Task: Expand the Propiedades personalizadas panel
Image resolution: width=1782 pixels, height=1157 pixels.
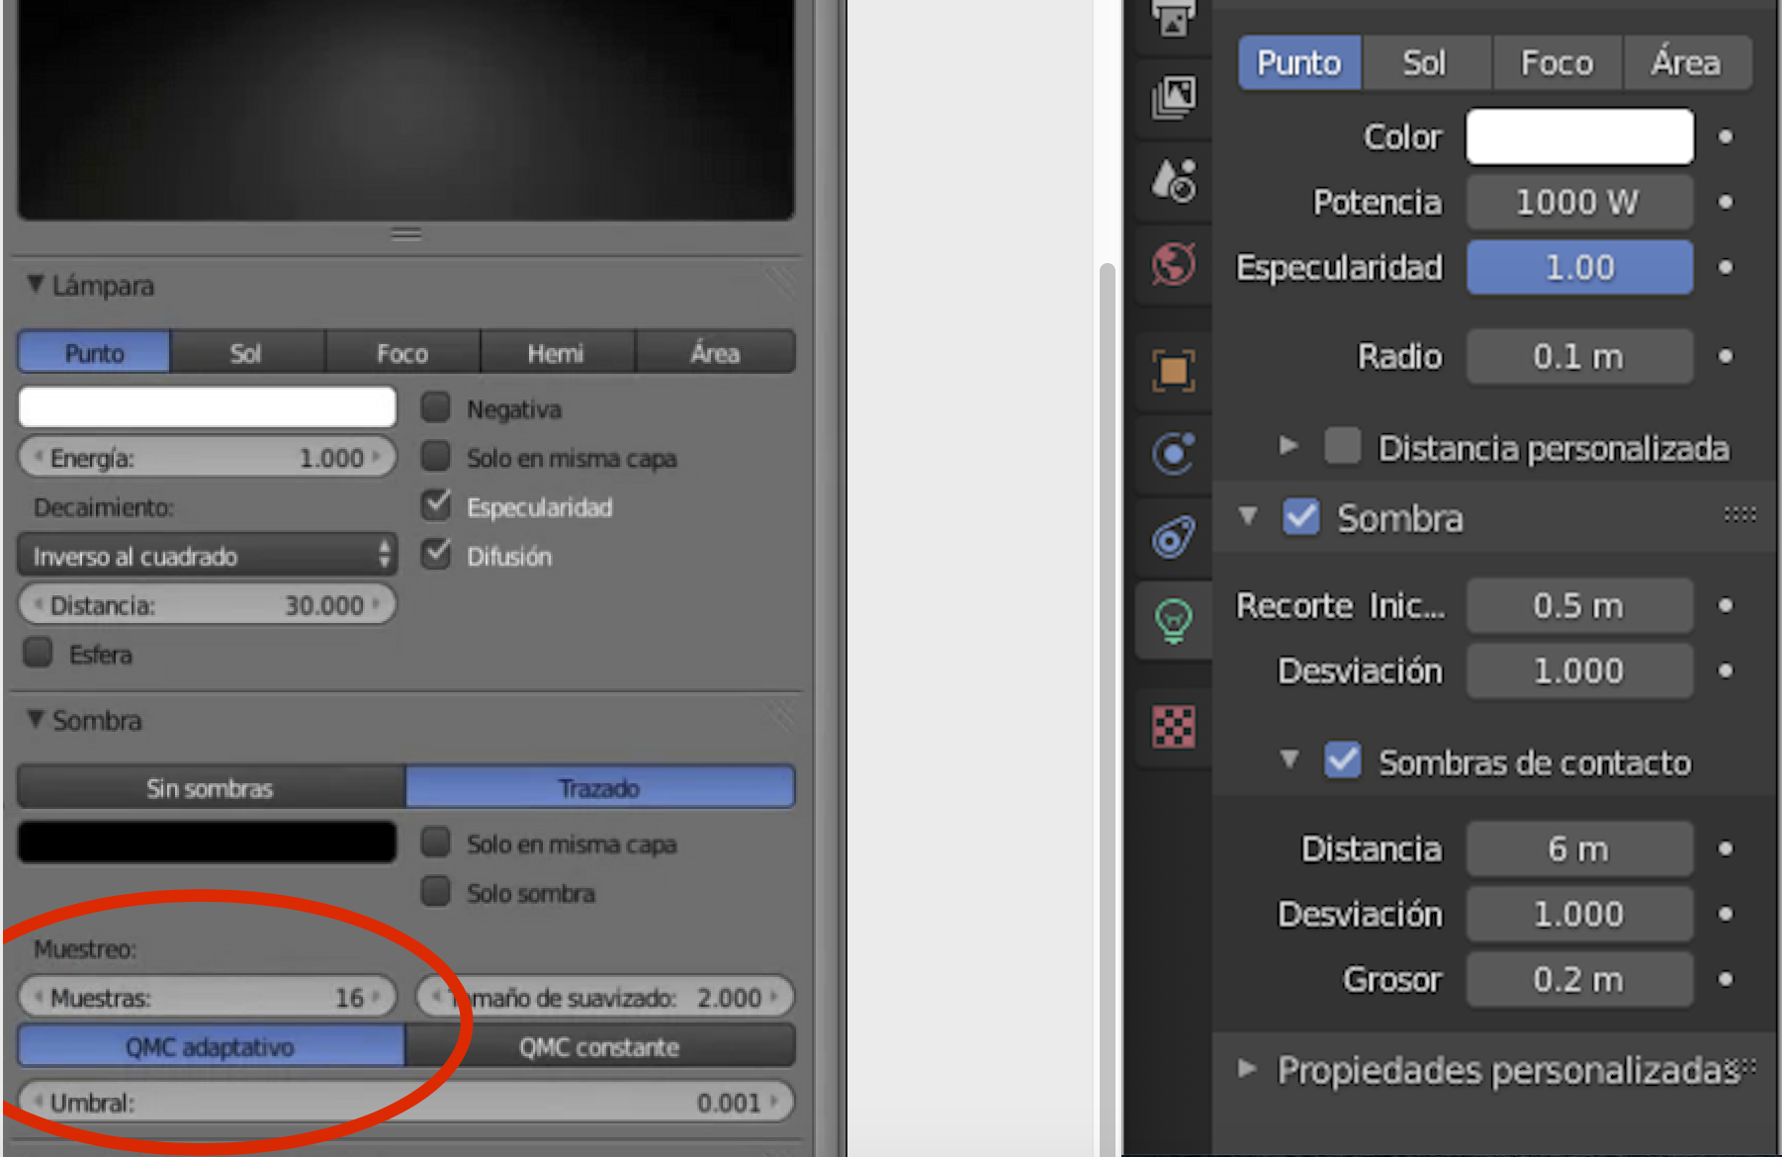Action: pyautogui.click(x=1248, y=1069)
